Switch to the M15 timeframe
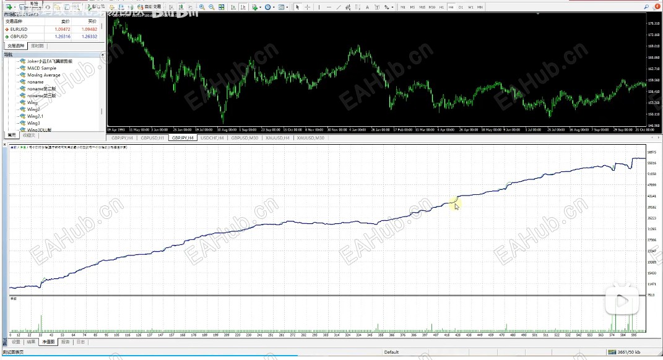Screen dimensions: 663x360 click(x=422, y=7)
